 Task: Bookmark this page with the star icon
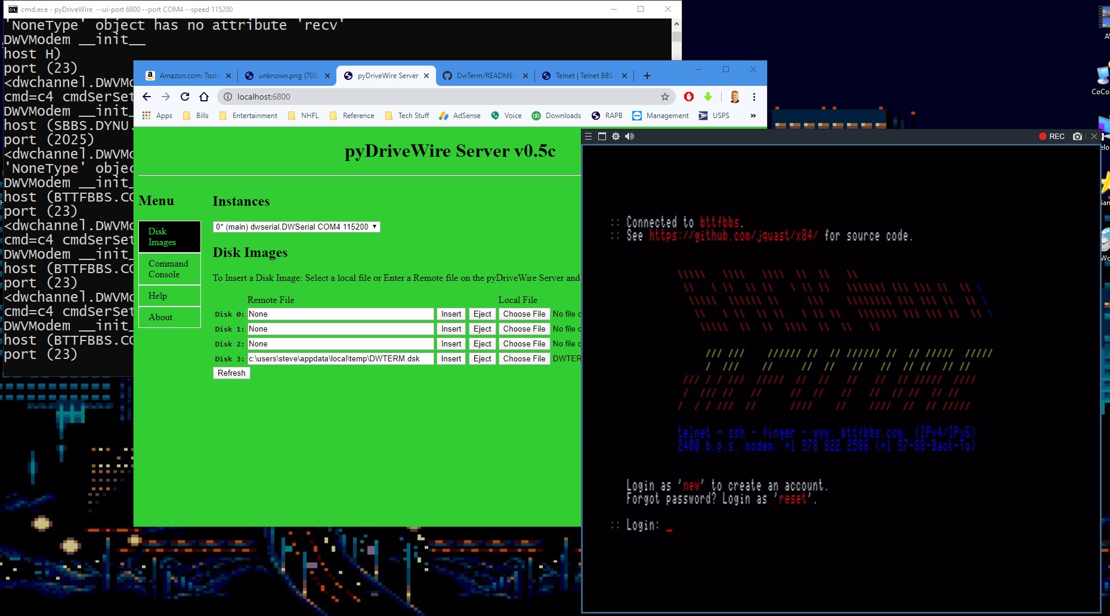point(664,97)
